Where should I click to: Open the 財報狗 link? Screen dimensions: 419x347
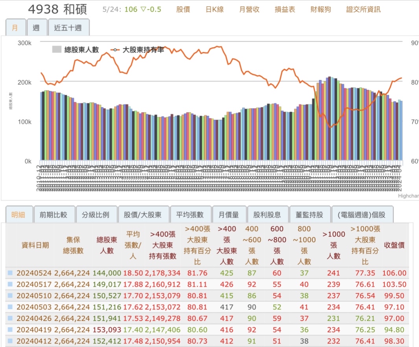pyautogui.click(x=321, y=9)
